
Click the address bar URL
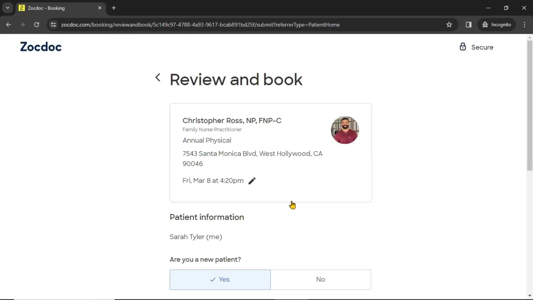coord(200,25)
